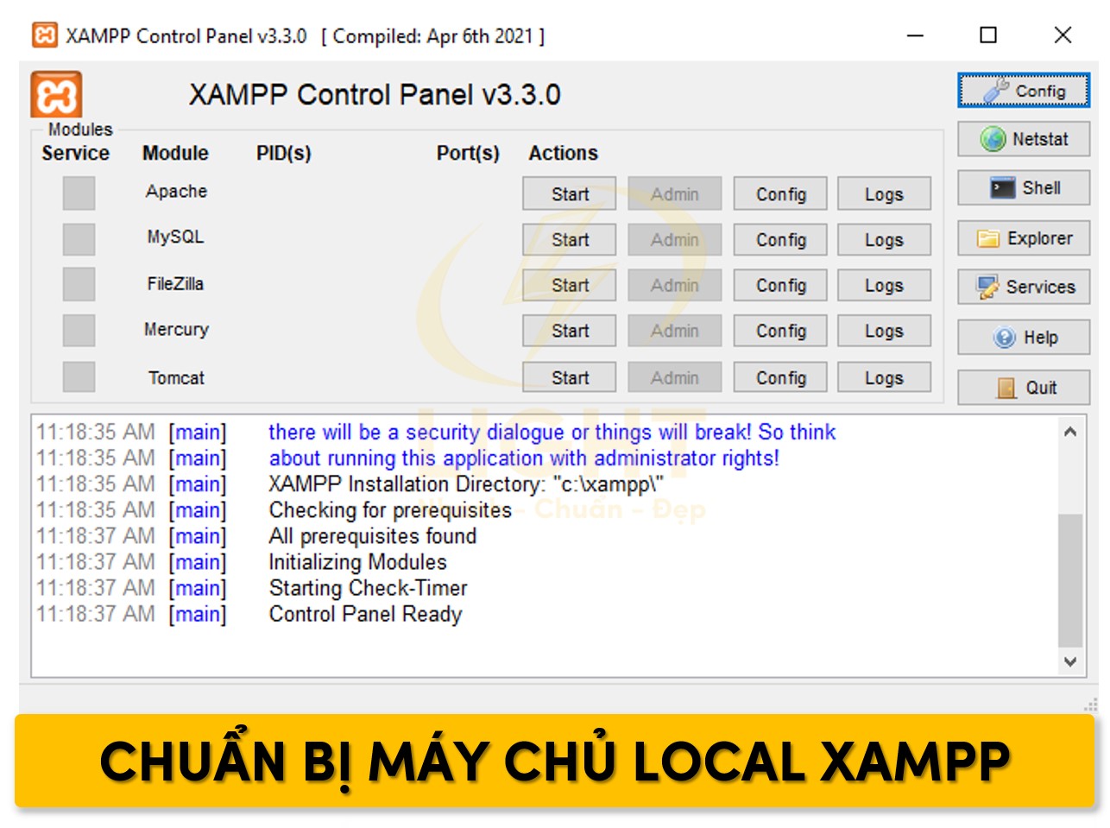Screen dimensions: 1110x828
Task: Click the "All prerequisites found" log line
Action: (x=372, y=536)
